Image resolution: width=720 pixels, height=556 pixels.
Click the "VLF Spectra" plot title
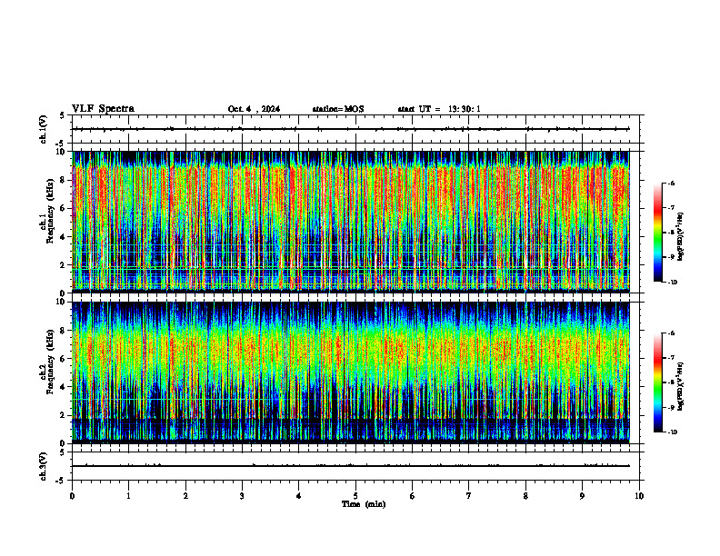[x=103, y=109]
